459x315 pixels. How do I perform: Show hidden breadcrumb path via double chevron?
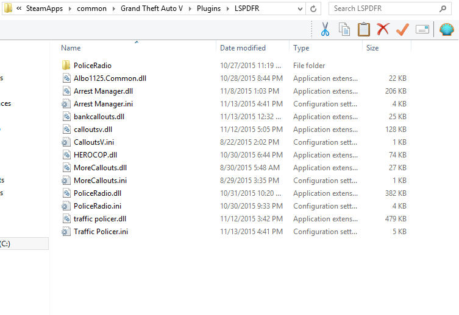(19, 9)
